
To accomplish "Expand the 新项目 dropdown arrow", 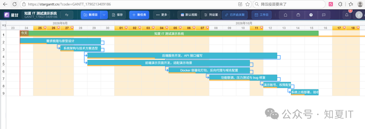I will (104, 15).
